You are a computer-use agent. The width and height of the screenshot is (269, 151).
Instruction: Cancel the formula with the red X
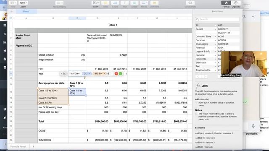click(x=116, y=74)
